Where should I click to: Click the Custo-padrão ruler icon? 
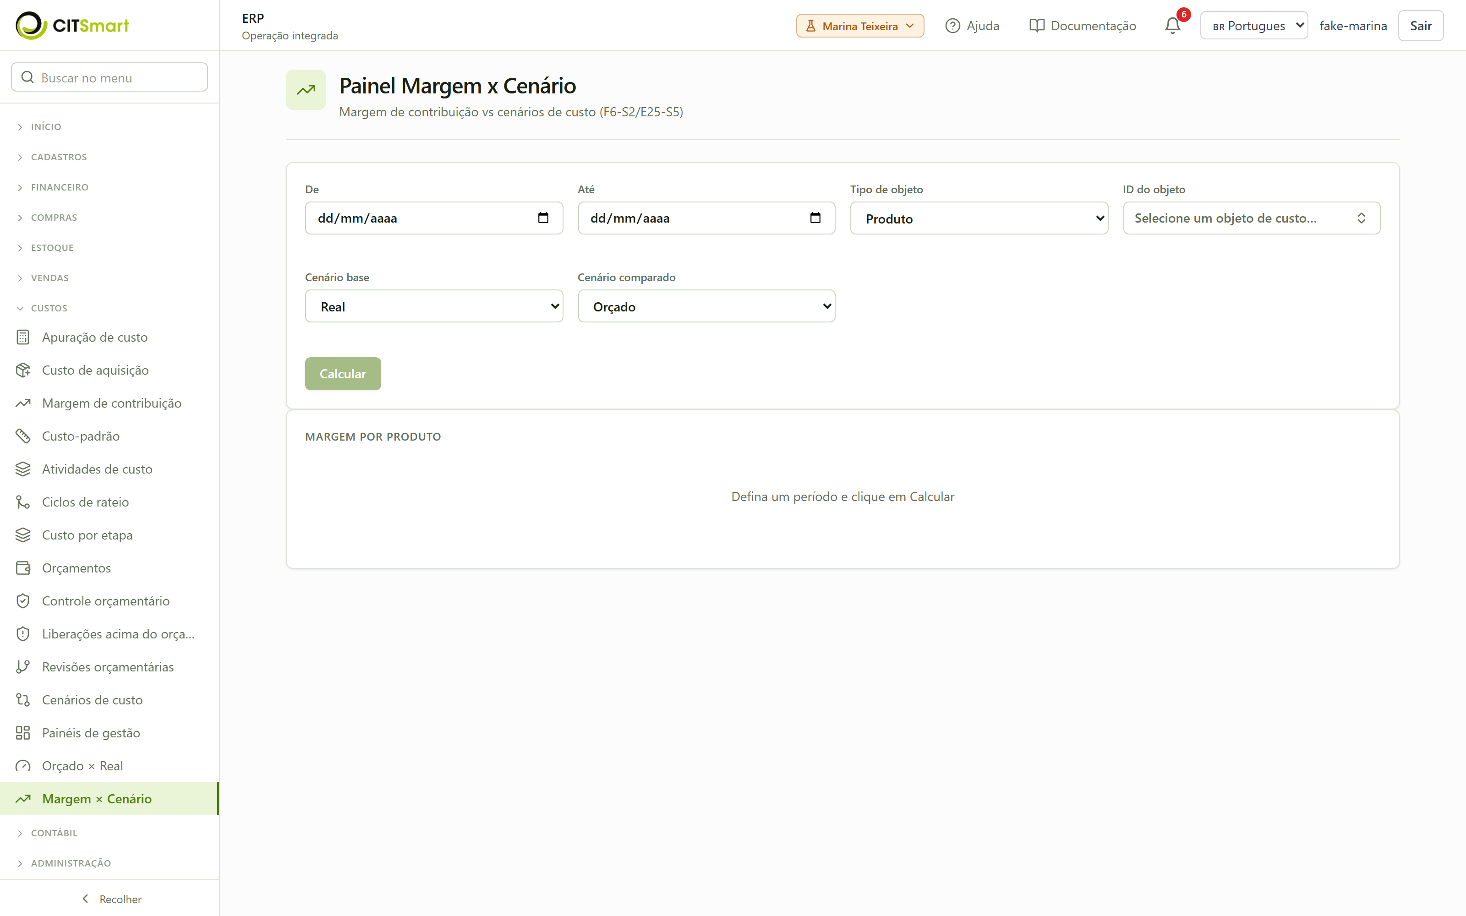point(23,436)
